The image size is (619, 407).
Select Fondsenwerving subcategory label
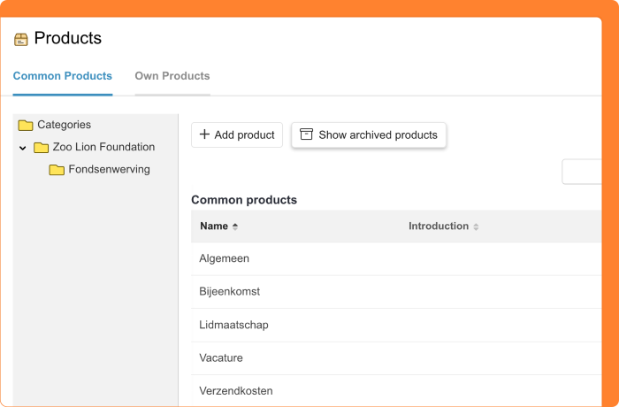[110, 169]
